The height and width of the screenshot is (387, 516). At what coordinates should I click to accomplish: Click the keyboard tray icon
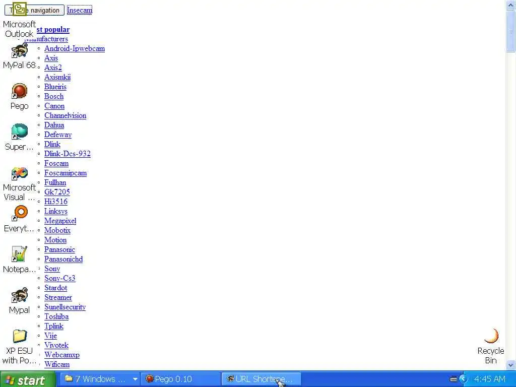click(453, 379)
